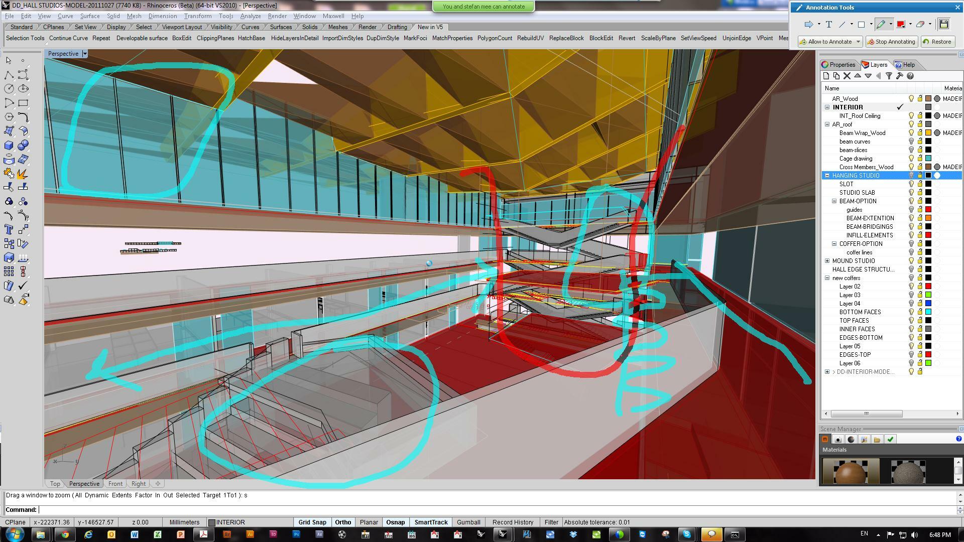Open the Allow to Annotate dropdown

[x=858, y=42]
